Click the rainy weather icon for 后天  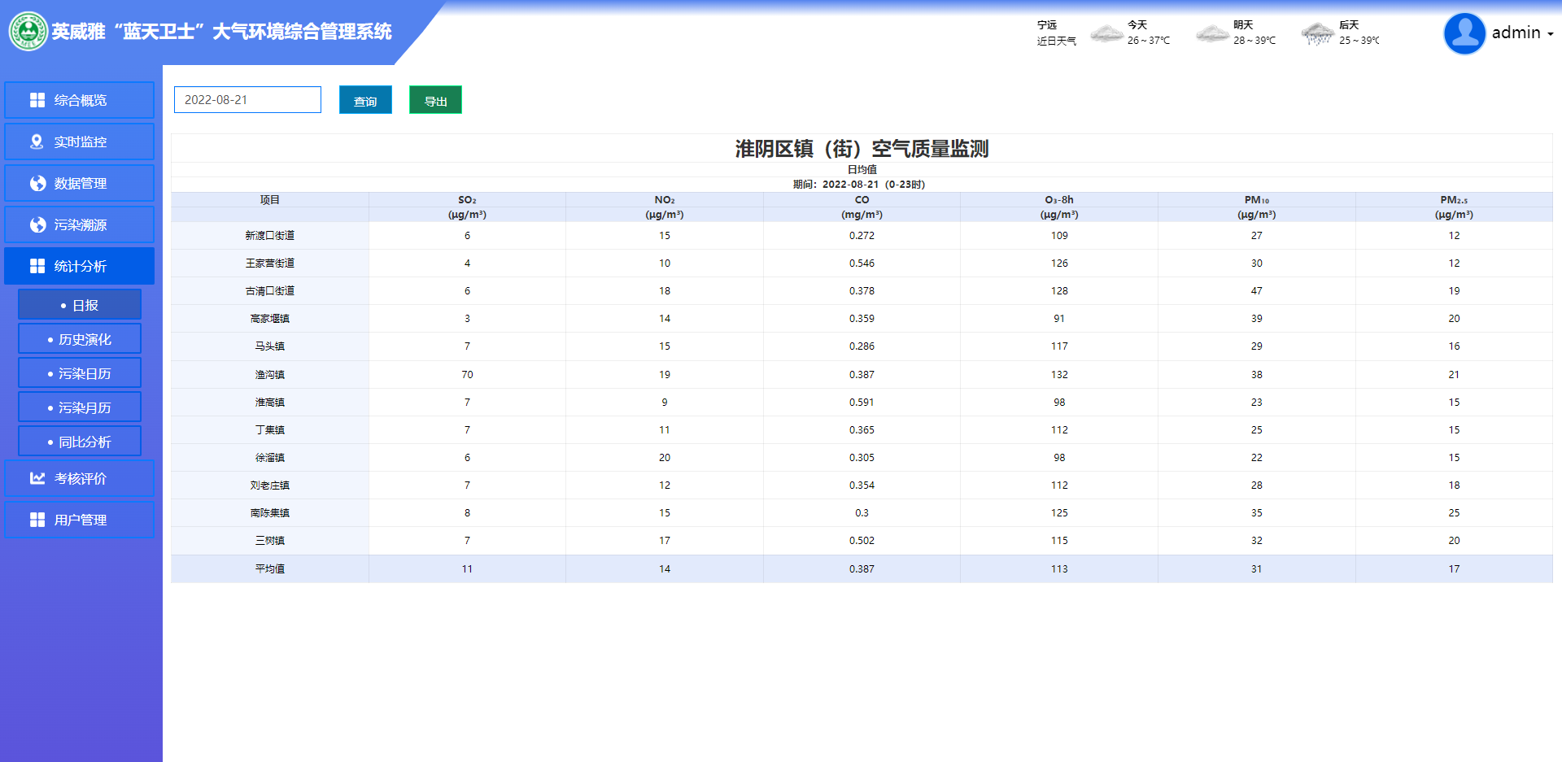click(1317, 33)
